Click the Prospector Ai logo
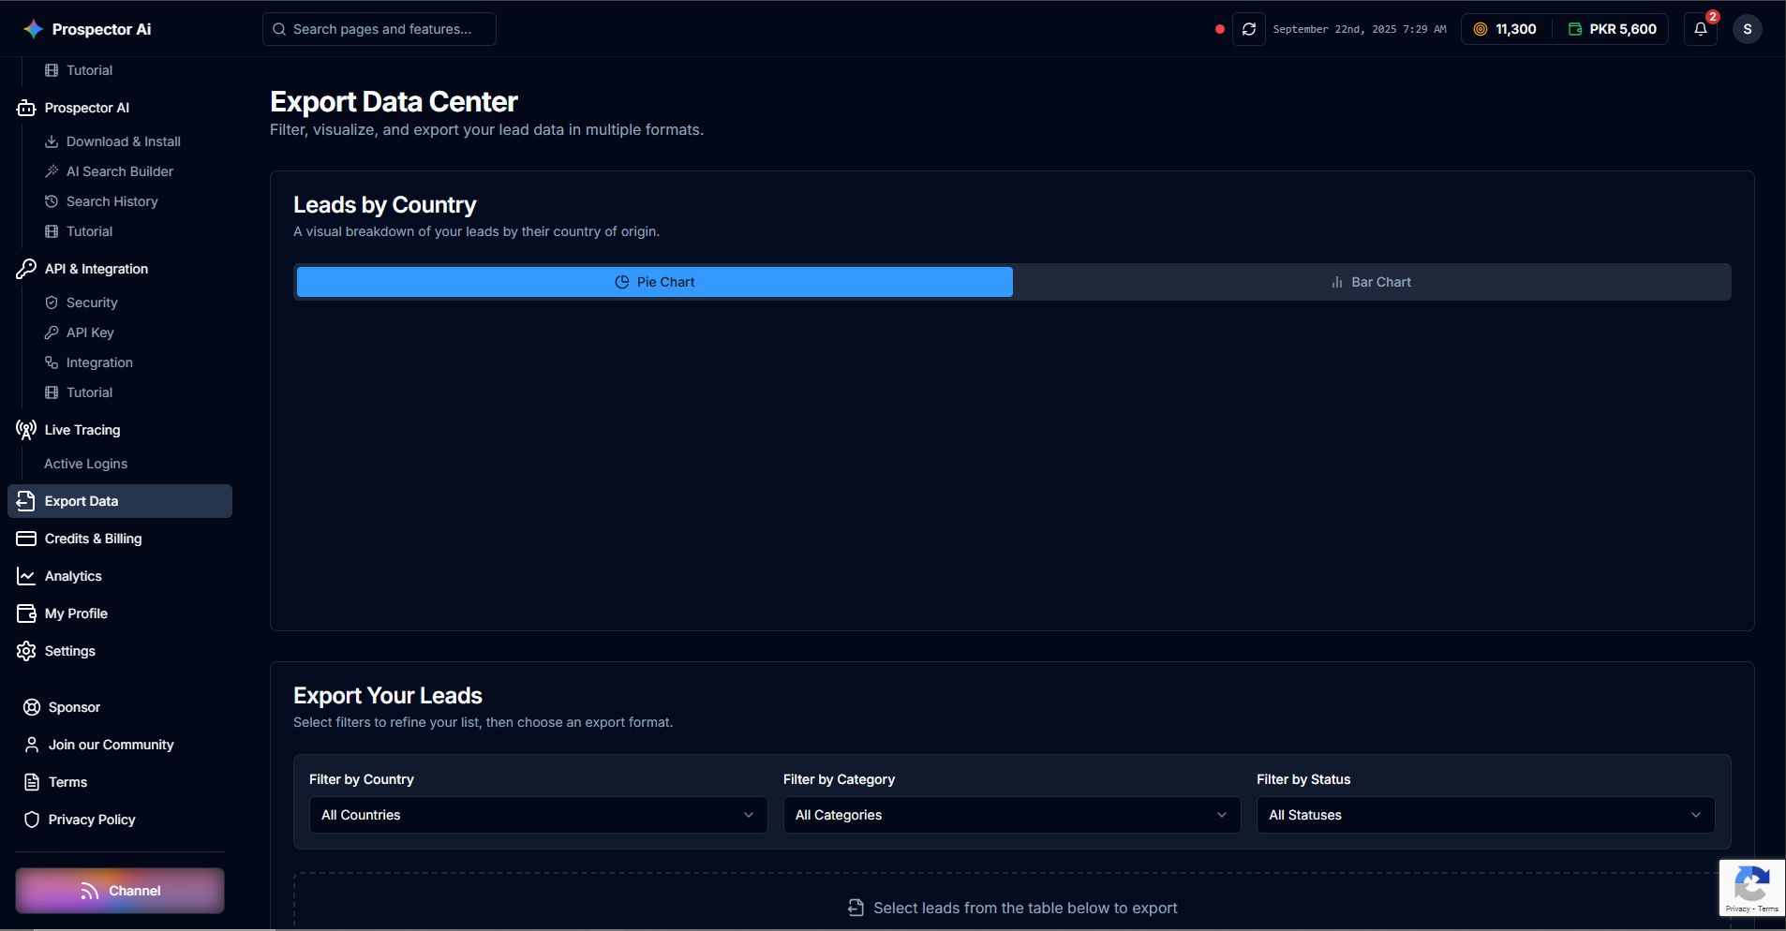This screenshot has height=931, width=1786. tap(87, 29)
